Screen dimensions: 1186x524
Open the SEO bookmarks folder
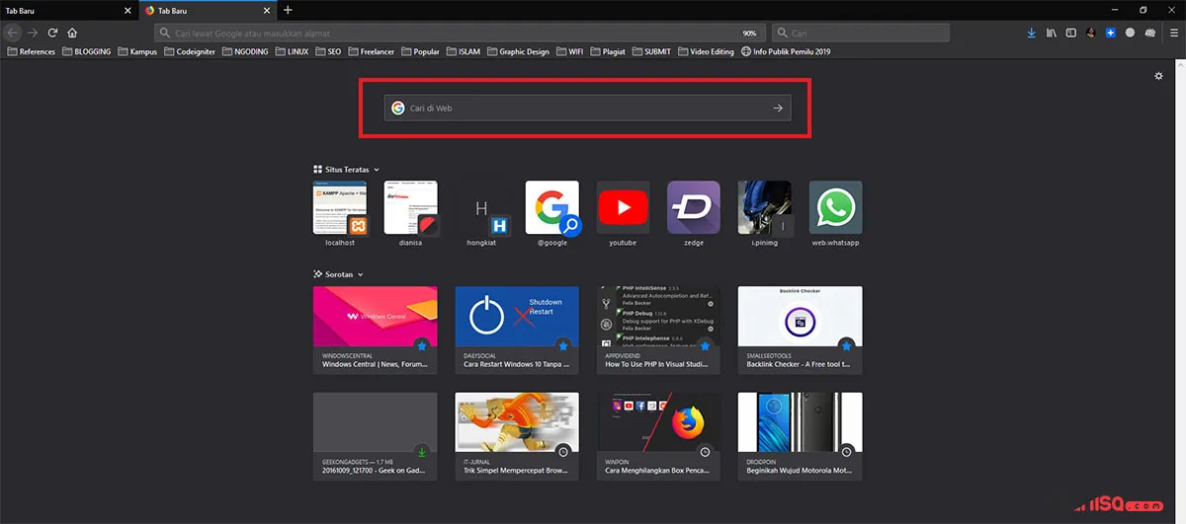point(329,51)
